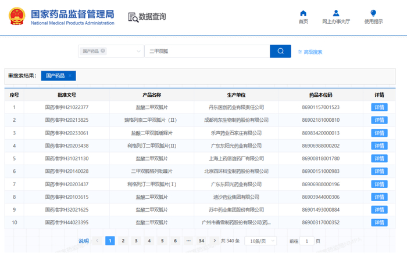Click the 数据查询 data query icon
This screenshot has height=254, width=407.
(x=133, y=17)
